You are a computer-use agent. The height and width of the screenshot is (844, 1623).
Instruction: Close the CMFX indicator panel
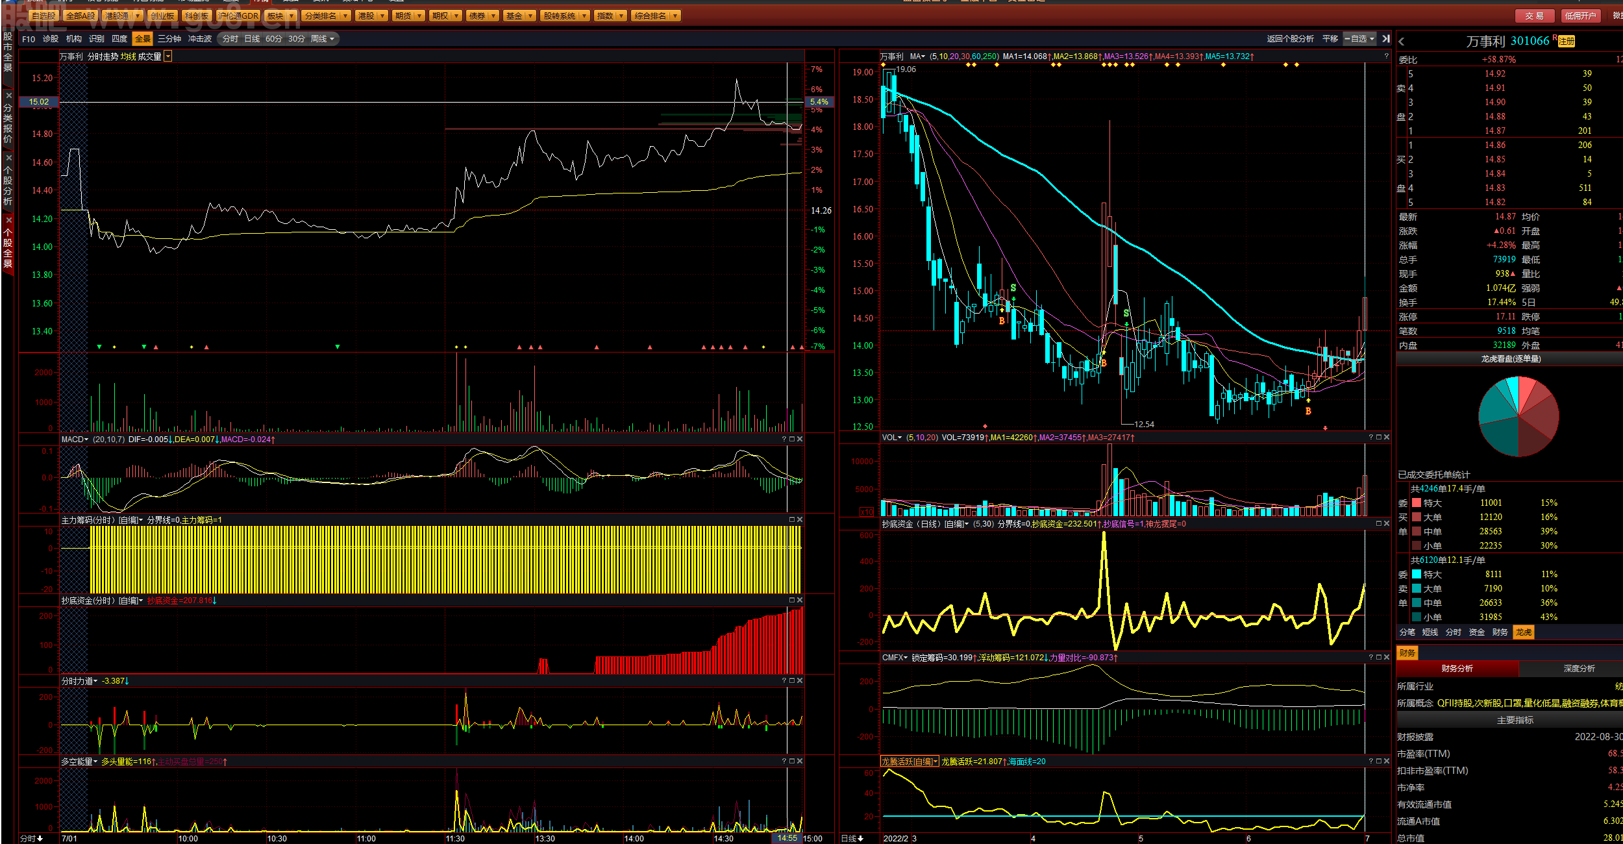coord(1387,658)
